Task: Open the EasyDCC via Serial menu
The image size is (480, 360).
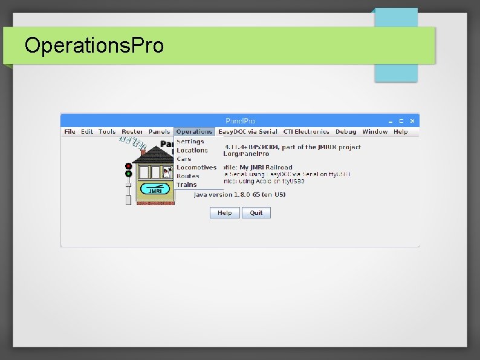Action: [x=248, y=132]
